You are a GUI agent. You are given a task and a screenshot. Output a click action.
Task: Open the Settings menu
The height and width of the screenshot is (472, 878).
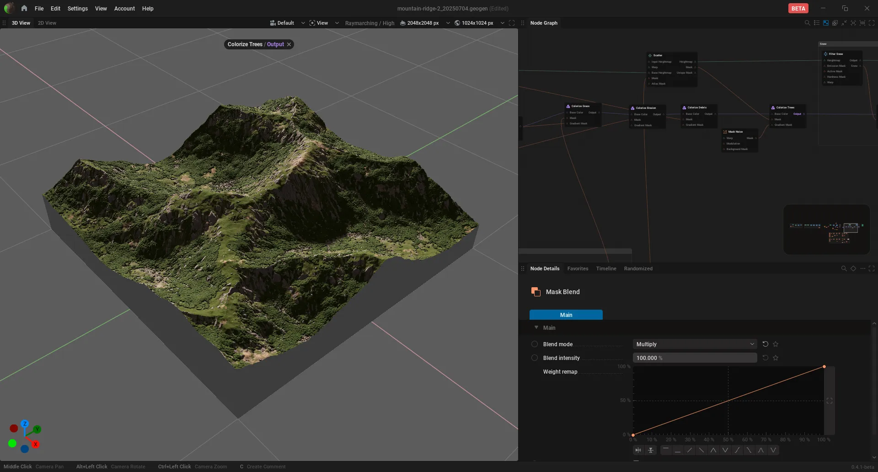[77, 8]
